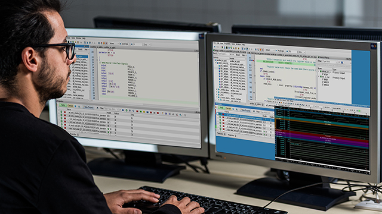The width and height of the screenshot is (382, 214).
Task: Open the posEdge dropdown on right monitor toolbar
Action: (x=281, y=51)
